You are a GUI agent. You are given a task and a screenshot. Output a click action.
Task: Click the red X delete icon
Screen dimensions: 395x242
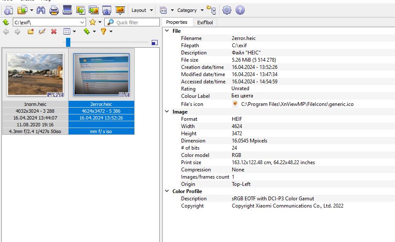pyautogui.click(x=54, y=31)
